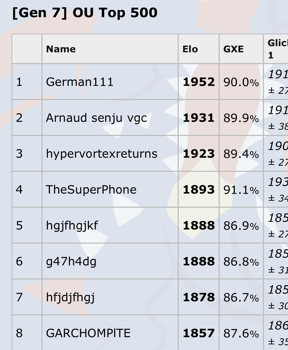The width and height of the screenshot is (288, 350).
Task: Click the Elo value 1952
Action: pyautogui.click(x=199, y=82)
